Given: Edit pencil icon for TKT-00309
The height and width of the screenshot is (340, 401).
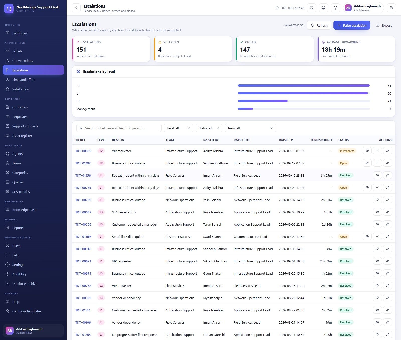Looking at the screenshot, I should (387, 298).
